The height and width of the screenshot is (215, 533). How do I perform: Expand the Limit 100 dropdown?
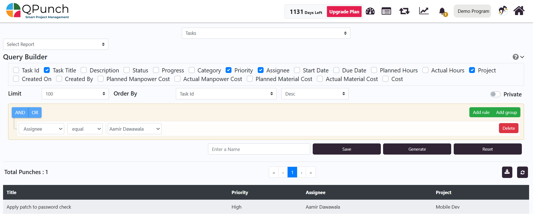tap(75, 94)
